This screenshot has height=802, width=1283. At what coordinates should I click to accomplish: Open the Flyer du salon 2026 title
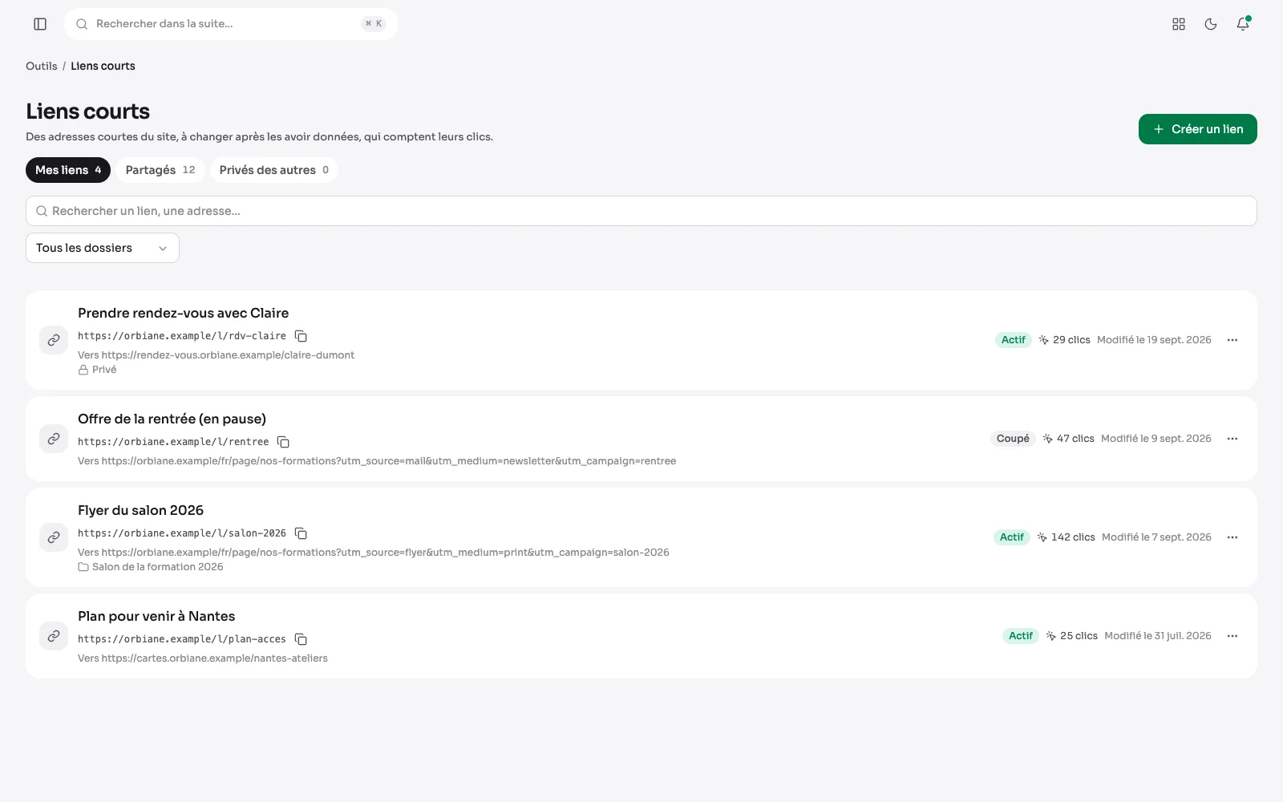click(140, 510)
